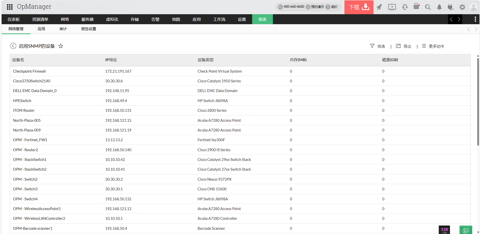Open the vertical three-dot menu
The width and height of the screenshot is (480, 234).
pyautogui.click(x=475, y=19)
